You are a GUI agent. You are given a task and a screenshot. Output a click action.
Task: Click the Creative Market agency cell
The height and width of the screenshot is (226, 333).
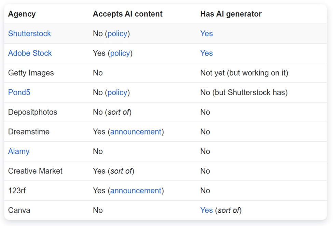[35, 171]
